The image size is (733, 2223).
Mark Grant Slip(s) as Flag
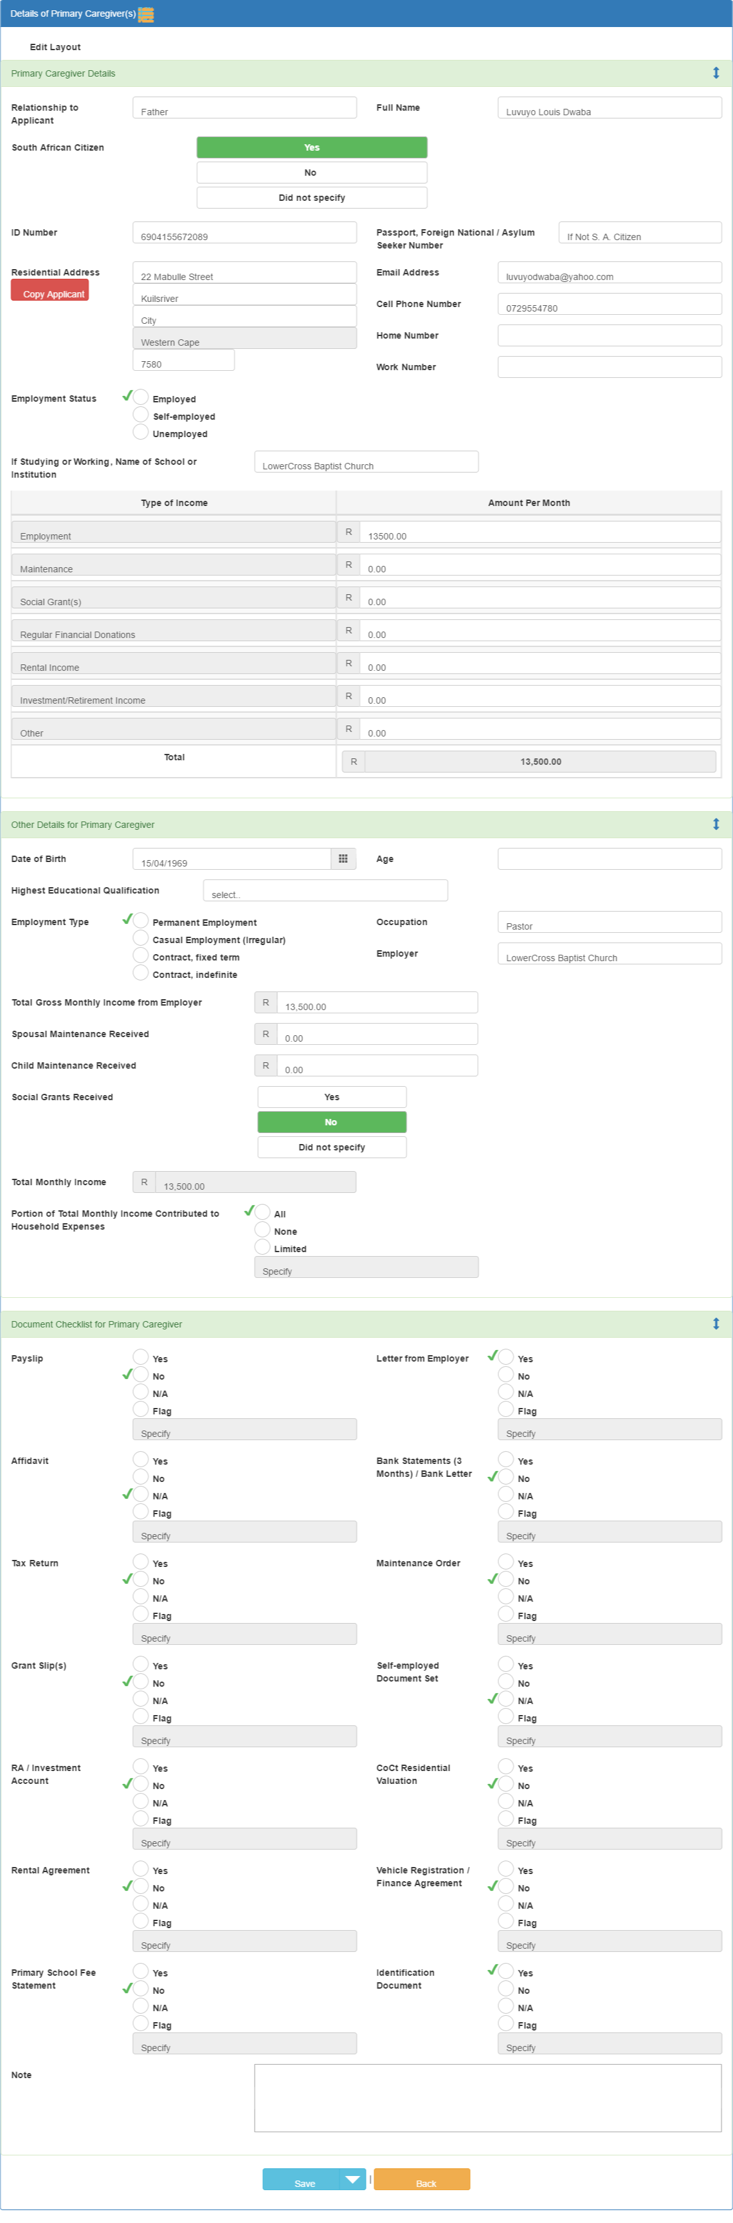click(141, 1716)
